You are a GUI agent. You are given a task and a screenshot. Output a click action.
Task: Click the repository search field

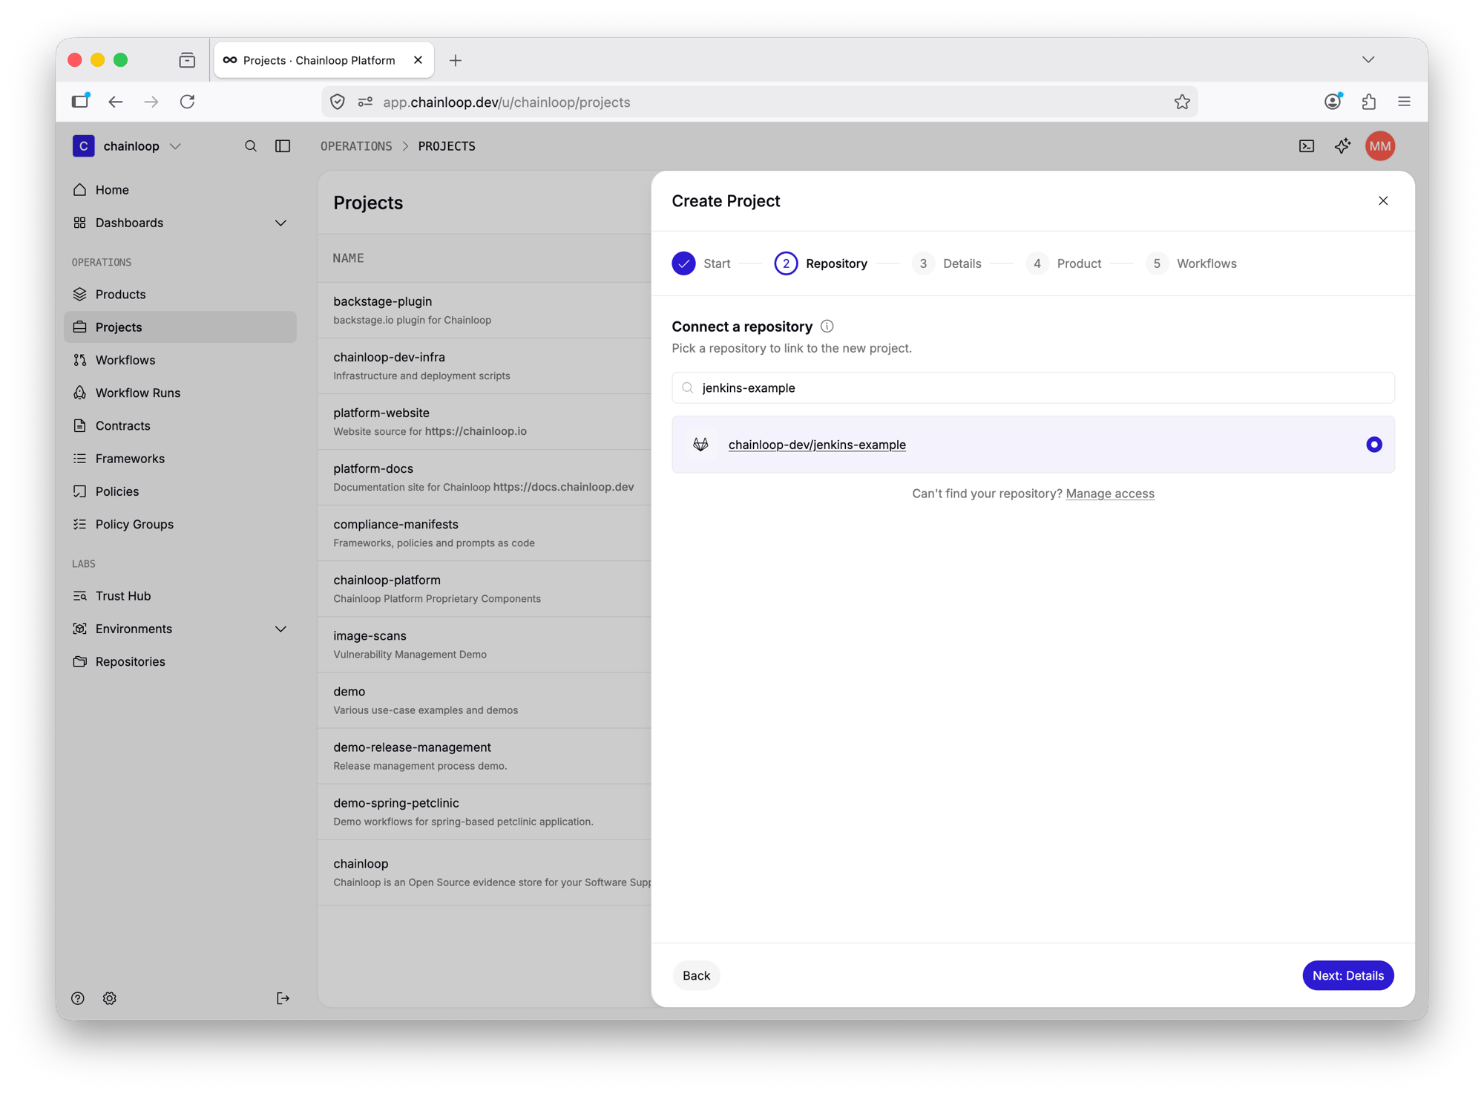pos(1033,388)
